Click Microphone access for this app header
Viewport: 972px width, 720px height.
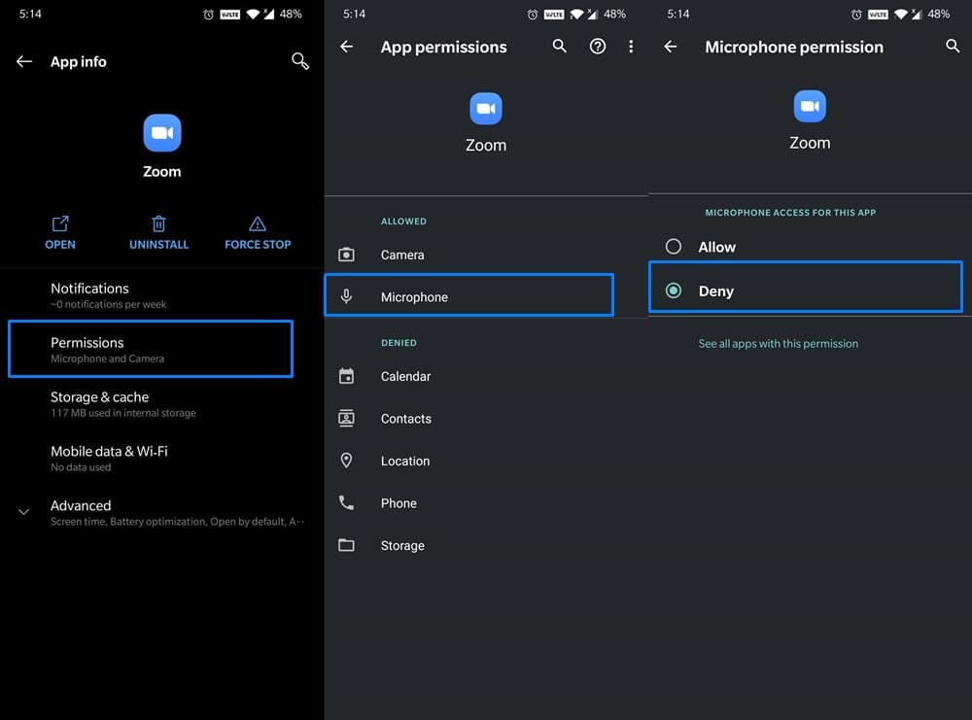click(790, 213)
